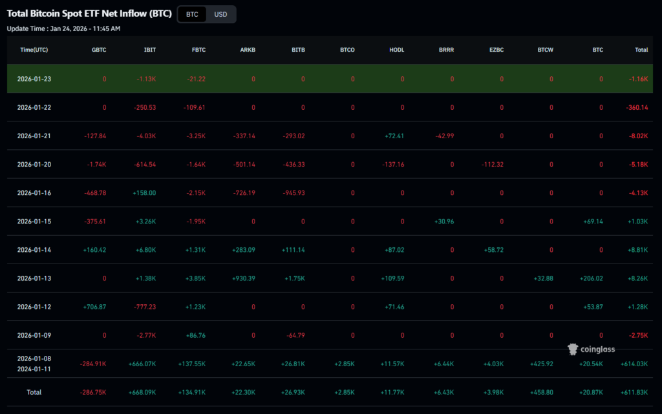Click the 2026-01-22 date cell
Viewport: 662px width, 414px height.
click(x=34, y=107)
